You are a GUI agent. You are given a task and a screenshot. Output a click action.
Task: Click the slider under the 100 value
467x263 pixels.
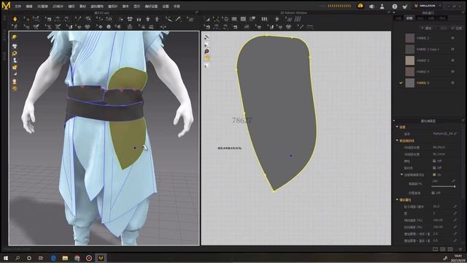[x=443, y=186]
